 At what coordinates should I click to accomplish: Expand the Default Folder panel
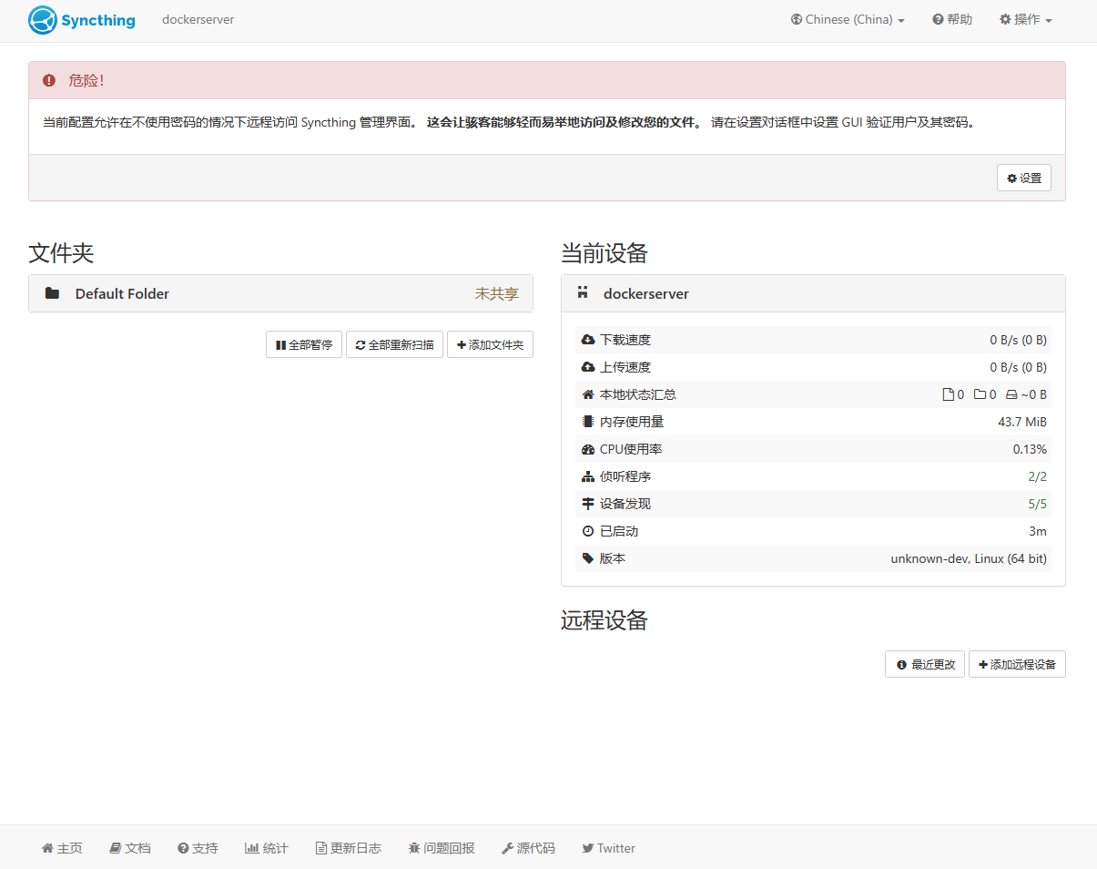[x=280, y=293]
